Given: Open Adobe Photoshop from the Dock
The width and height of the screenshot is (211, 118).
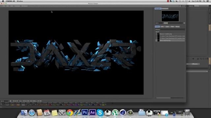Looking at the screenshot, I should (x=85, y=112).
